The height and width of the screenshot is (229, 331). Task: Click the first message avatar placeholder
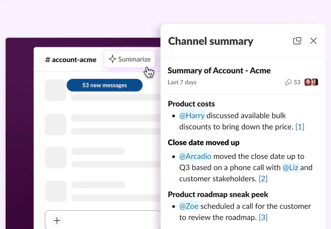coord(55,91)
